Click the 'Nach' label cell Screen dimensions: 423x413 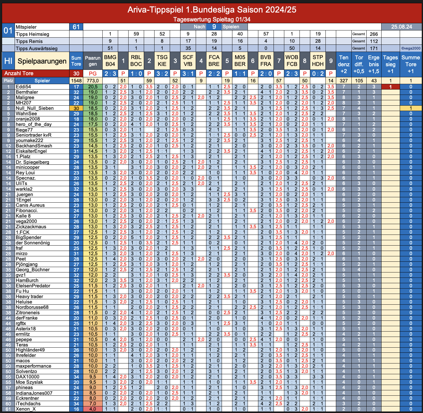click(x=193, y=27)
